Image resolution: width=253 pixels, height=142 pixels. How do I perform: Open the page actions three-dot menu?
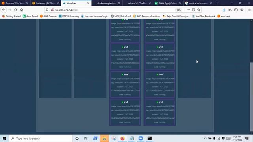pyautogui.click(x=188, y=10)
